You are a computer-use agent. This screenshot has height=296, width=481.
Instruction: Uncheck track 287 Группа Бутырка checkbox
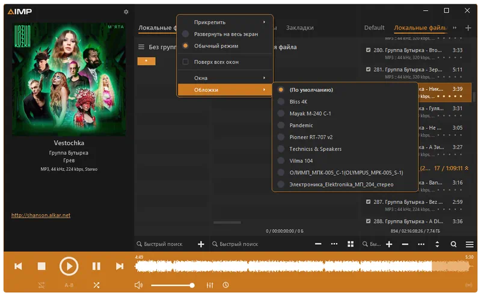point(368,202)
